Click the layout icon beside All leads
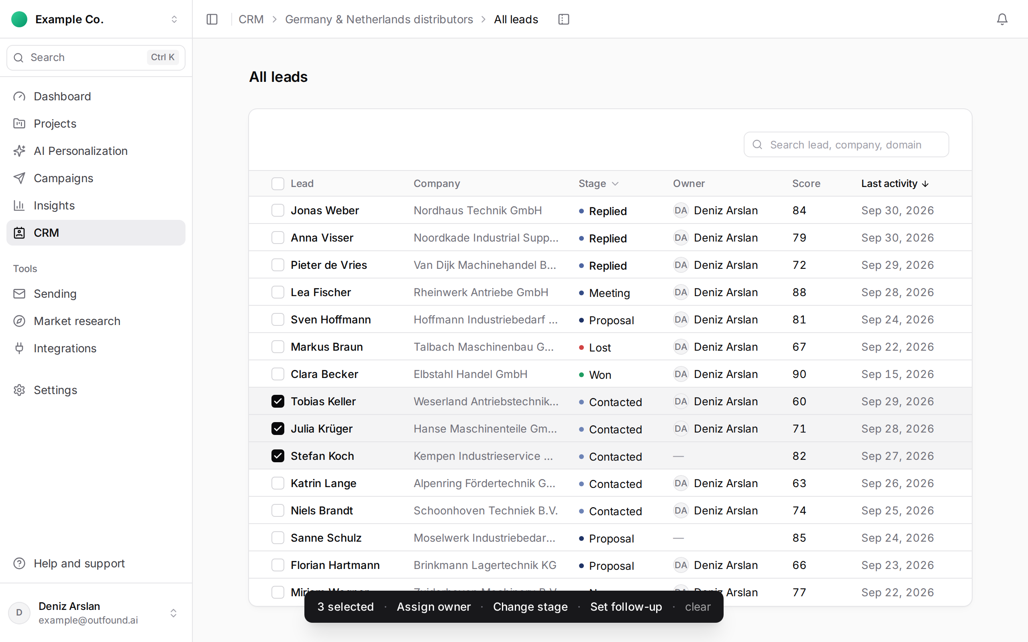Viewport: 1028px width, 642px height. tap(563, 19)
